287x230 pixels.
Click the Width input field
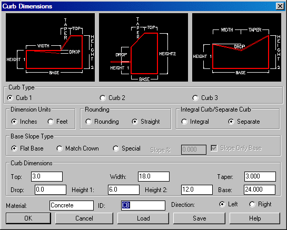coord(154,176)
